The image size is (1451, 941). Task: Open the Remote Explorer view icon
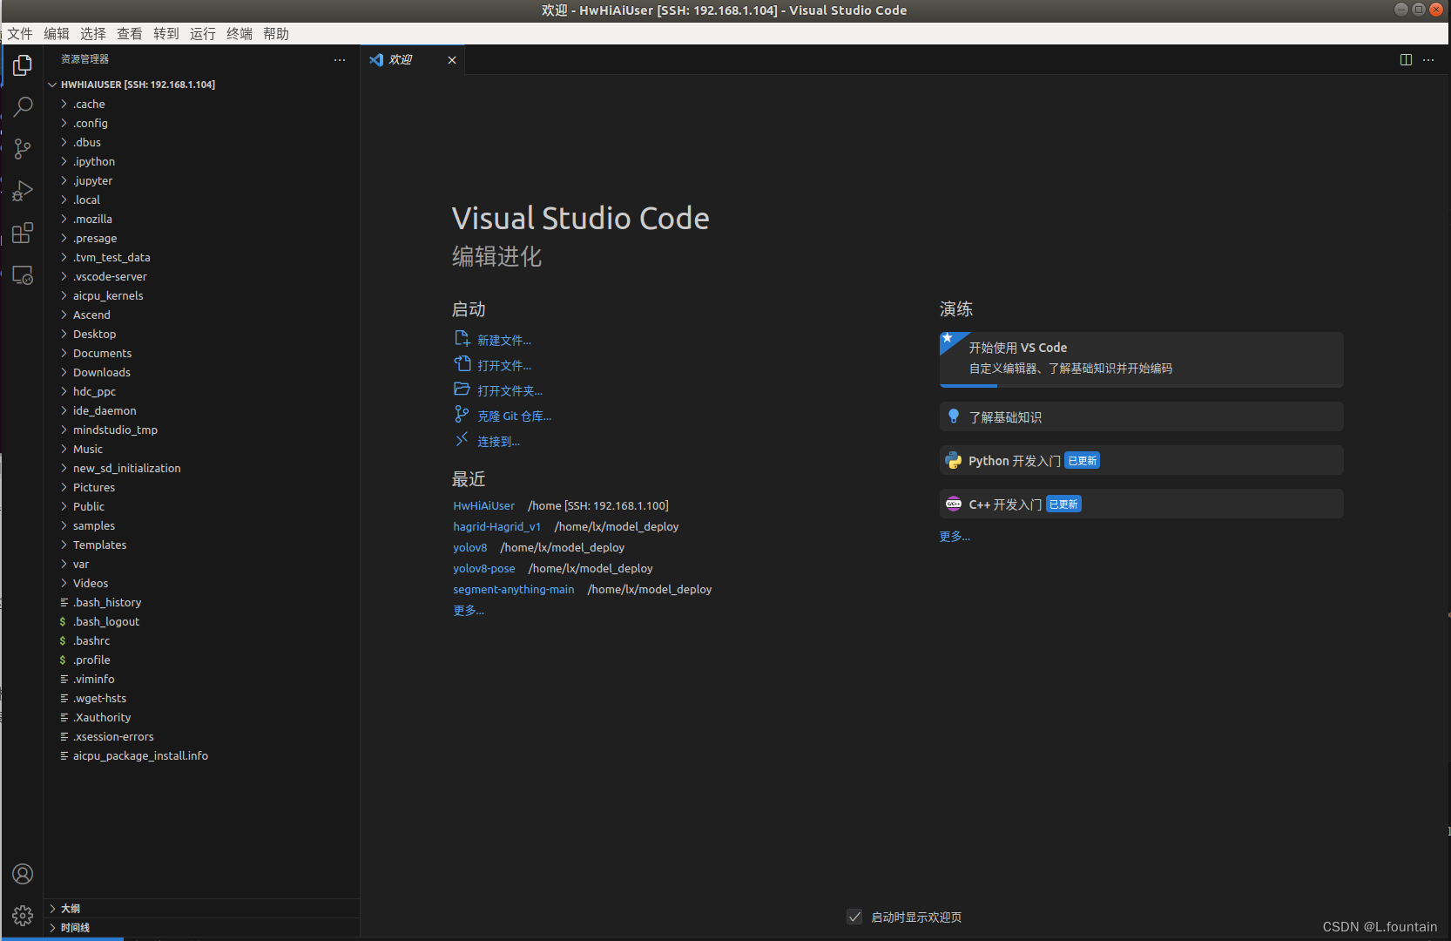coord(23,275)
